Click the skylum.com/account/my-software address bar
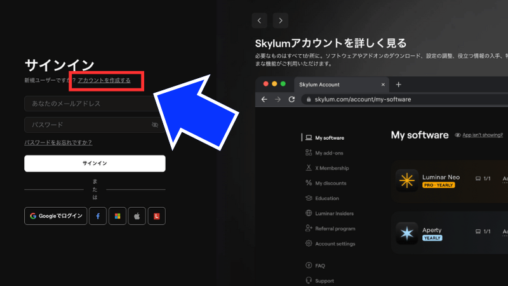The height and width of the screenshot is (286, 508). pos(405,100)
